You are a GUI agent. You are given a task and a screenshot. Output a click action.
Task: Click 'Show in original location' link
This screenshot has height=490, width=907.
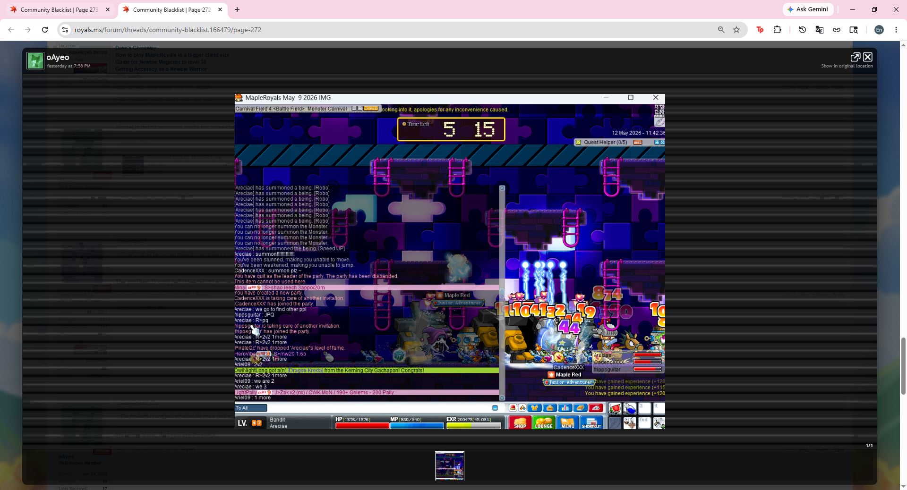pos(847,66)
